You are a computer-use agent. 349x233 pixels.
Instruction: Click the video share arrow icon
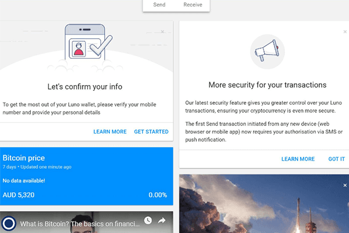click(162, 221)
